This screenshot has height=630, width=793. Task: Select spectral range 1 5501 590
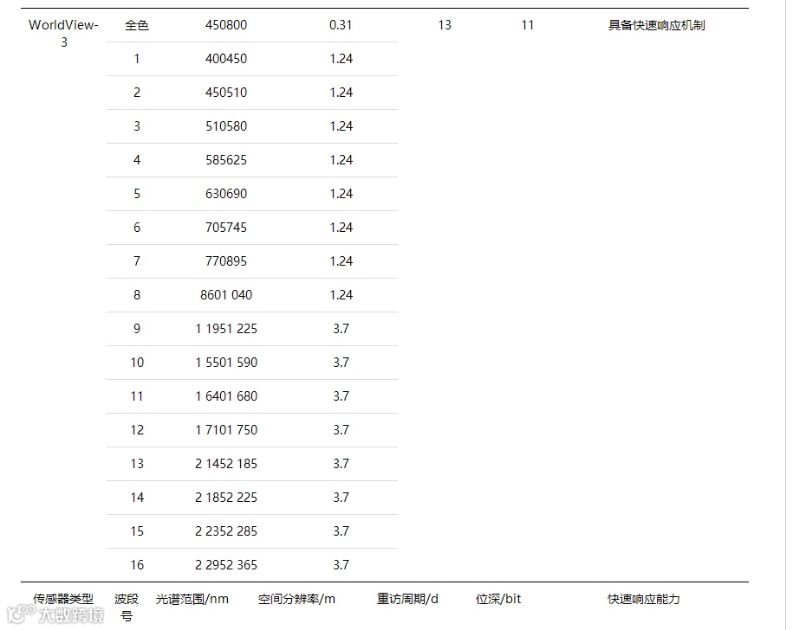[226, 363]
